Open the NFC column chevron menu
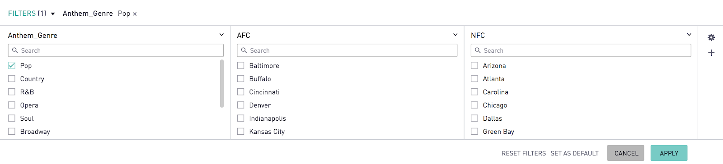Image resolution: width=723 pixels, height=164 pixels. [x=689, y=35]
